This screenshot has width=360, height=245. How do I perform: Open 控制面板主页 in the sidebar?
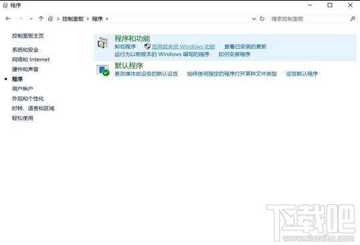point(28,36)
